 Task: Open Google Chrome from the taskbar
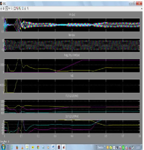[x=38, y=147]
